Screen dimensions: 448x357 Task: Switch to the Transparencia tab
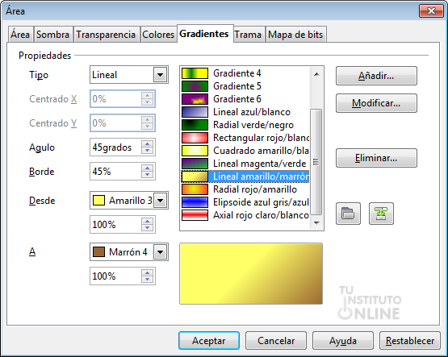point(106,35)
